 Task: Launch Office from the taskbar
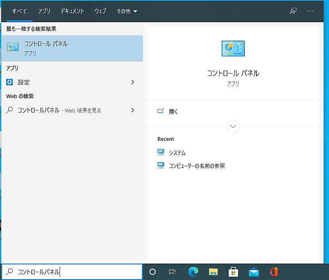coord(274,271)
